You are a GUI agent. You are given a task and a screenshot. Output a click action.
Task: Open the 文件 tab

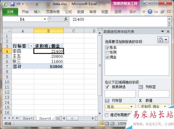pos(10,12)
